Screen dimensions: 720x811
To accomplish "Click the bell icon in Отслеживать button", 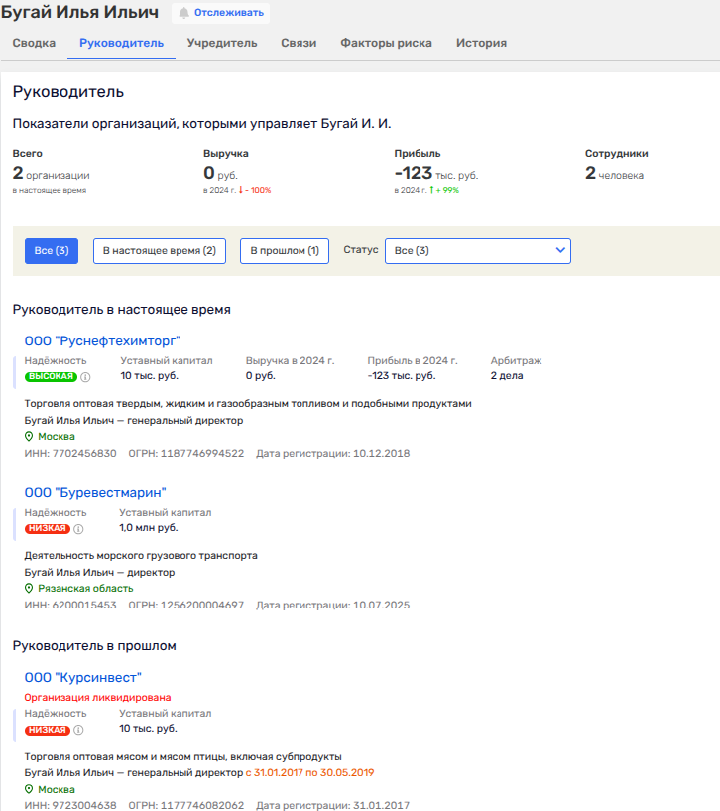I will coord(183,13).
